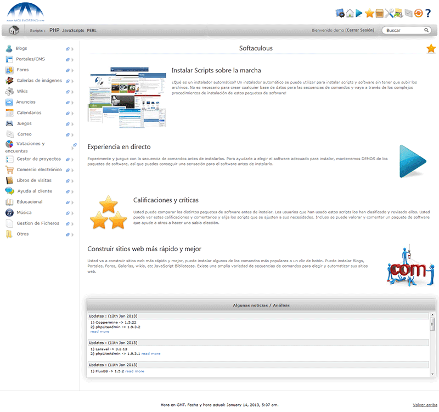Expand the Portales/CMS category chevron

(72, 60)
